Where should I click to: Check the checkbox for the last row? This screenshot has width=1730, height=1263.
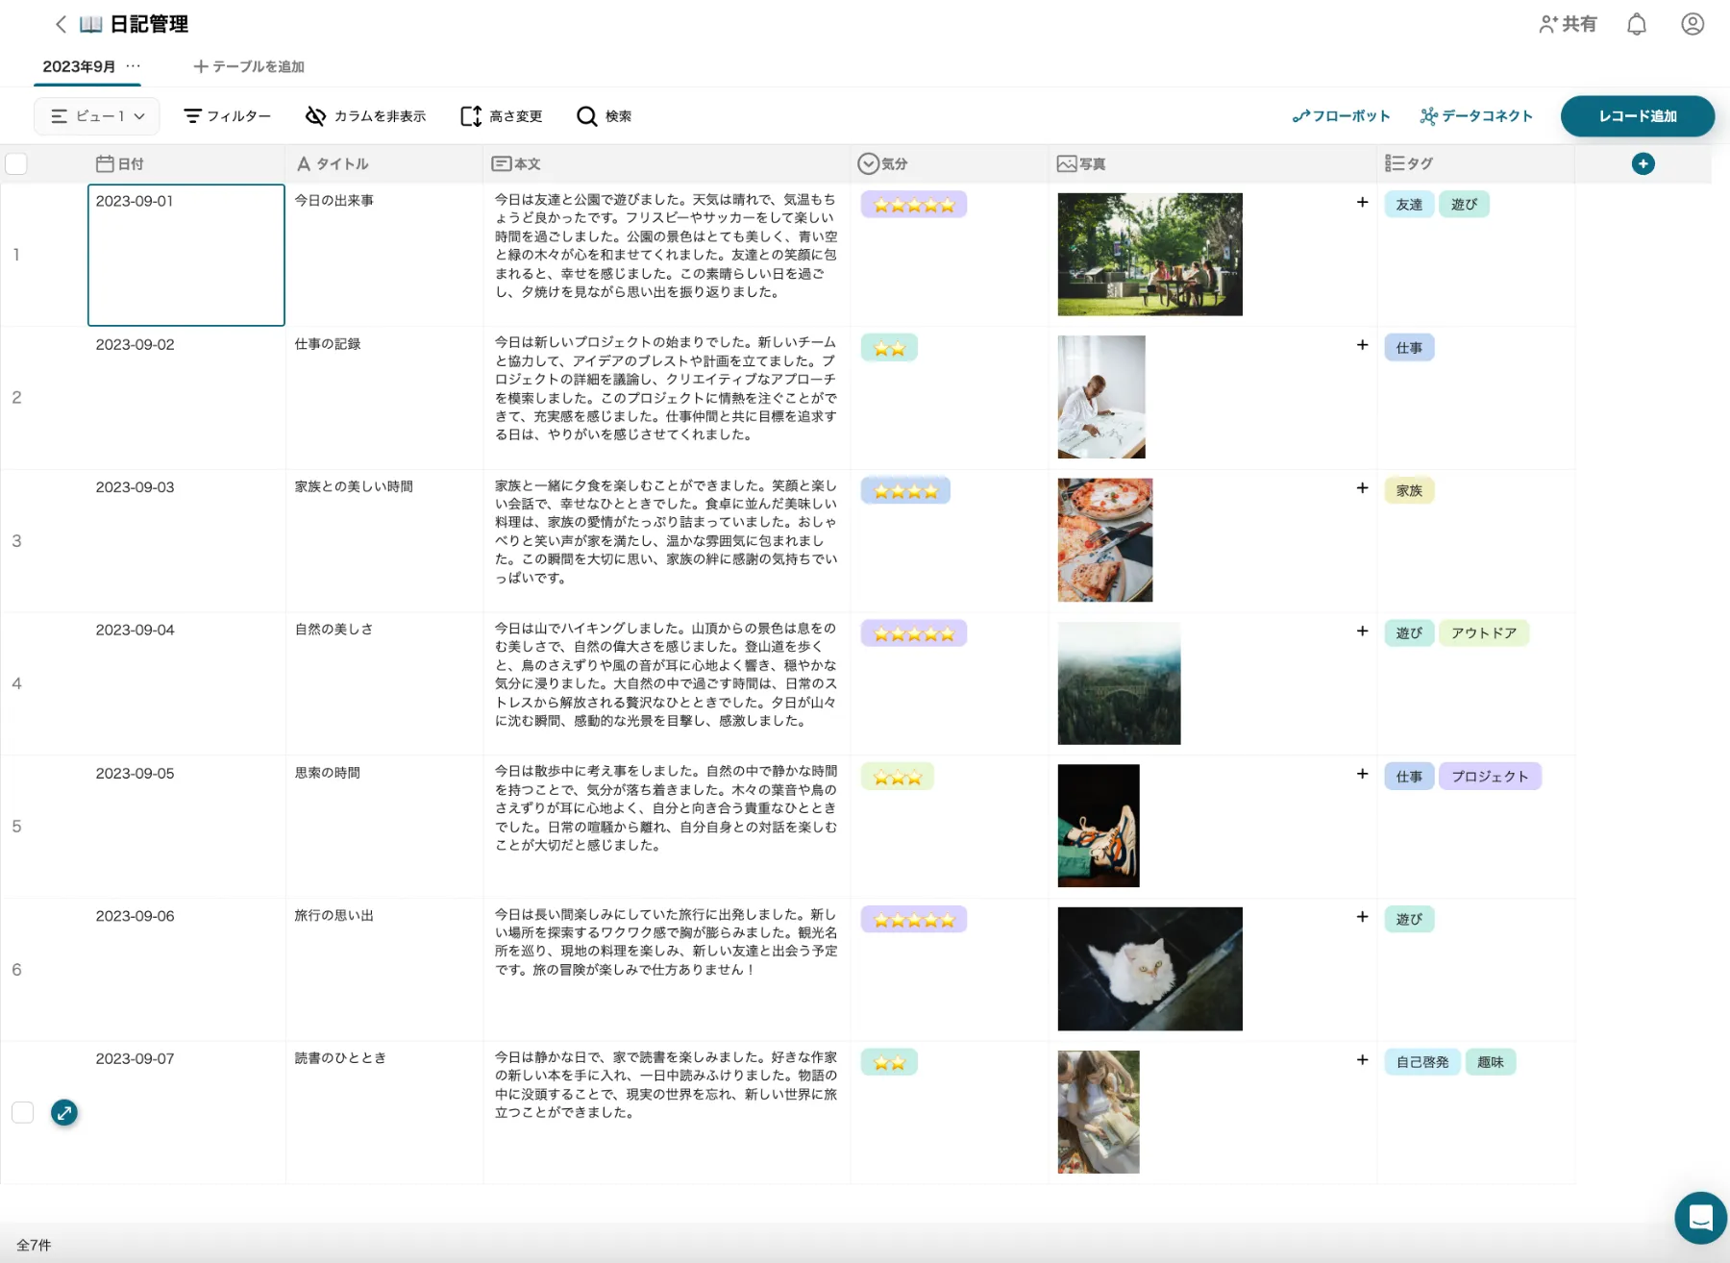click(22, 1112)
